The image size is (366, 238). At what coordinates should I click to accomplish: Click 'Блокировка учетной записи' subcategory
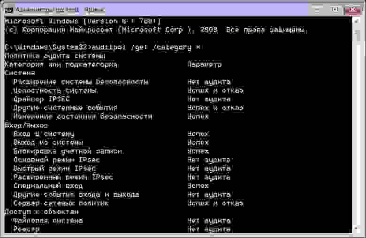point(68,151)
